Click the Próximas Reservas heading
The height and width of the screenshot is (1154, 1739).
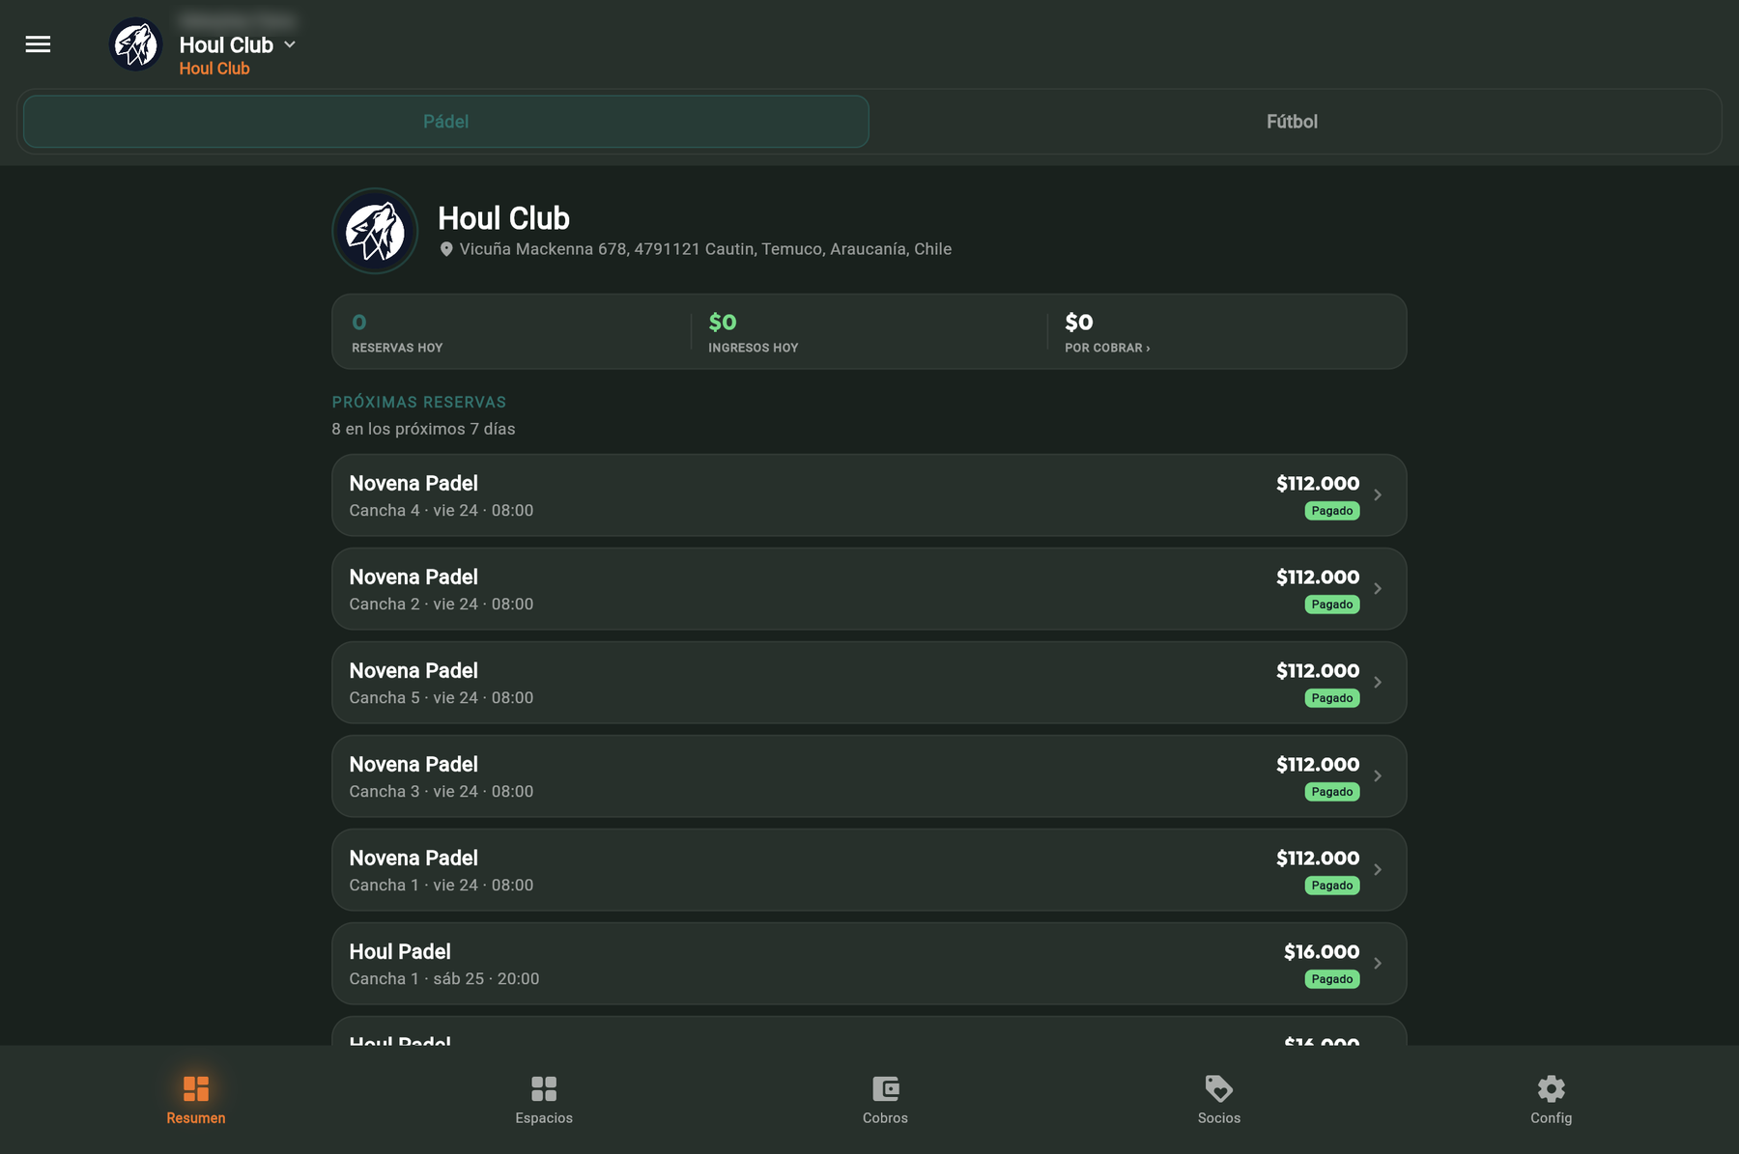tap(419, 402)
